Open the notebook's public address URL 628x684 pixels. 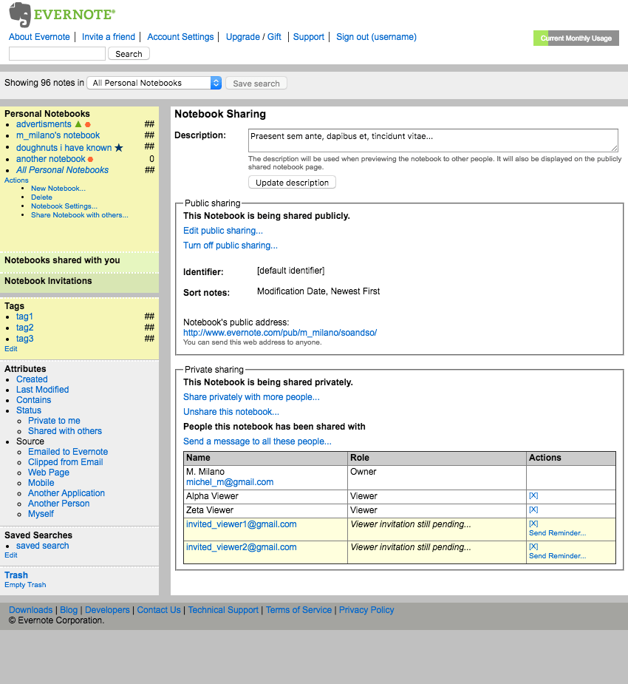[x=280, y=333]
